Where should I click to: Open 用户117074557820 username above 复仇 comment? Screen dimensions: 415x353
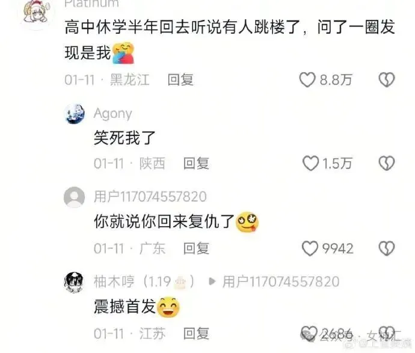(150, 197)
